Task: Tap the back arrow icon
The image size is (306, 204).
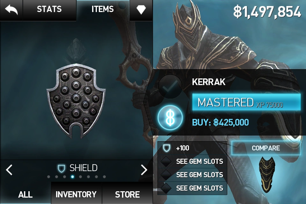Action: tap(11, 10)
